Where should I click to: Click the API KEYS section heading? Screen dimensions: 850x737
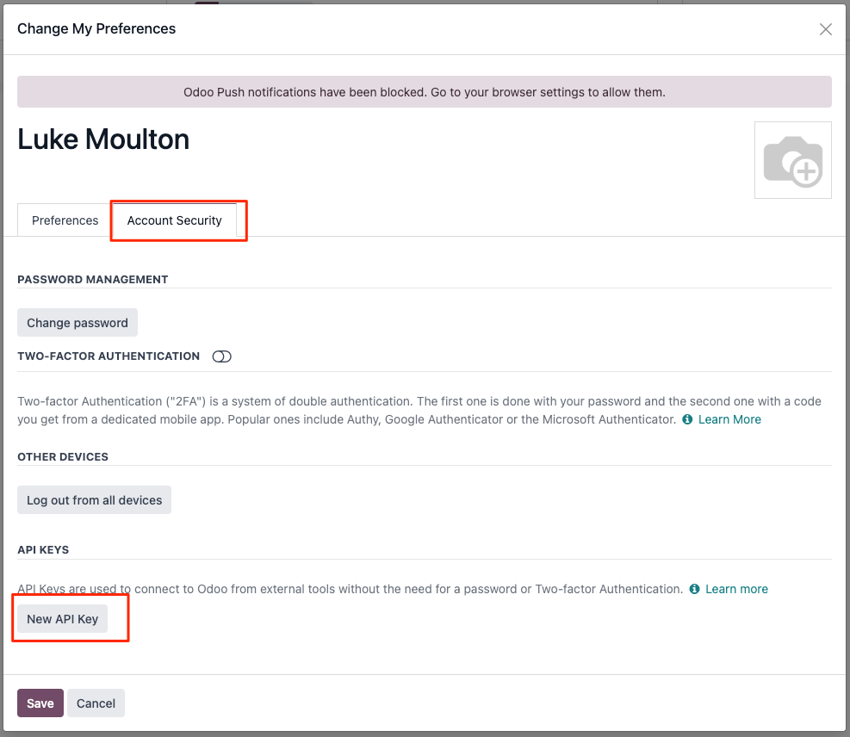point(43,549)
